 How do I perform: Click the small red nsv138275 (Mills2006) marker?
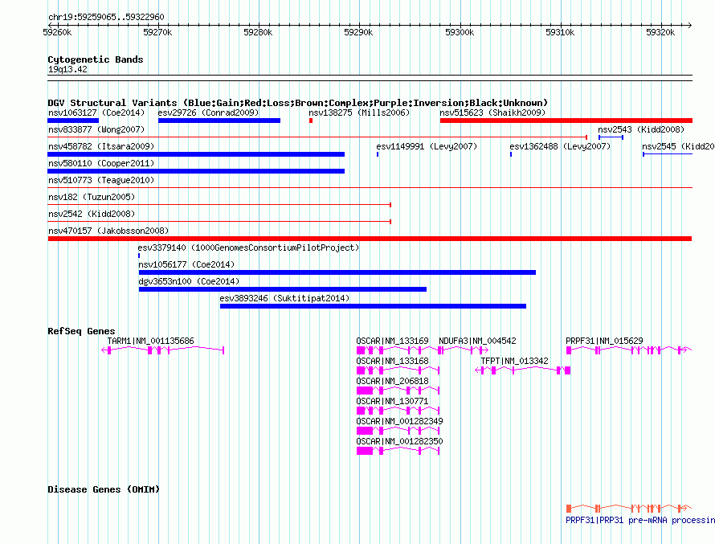(x=311, y=121)
